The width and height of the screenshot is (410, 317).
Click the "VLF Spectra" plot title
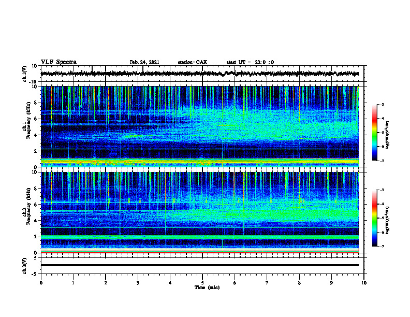pos(58,62)
